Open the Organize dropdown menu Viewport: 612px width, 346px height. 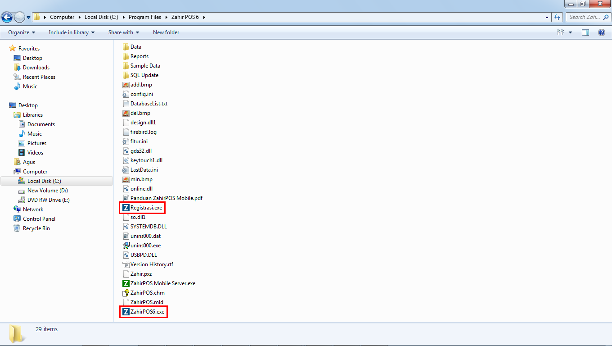coord(22,32)
